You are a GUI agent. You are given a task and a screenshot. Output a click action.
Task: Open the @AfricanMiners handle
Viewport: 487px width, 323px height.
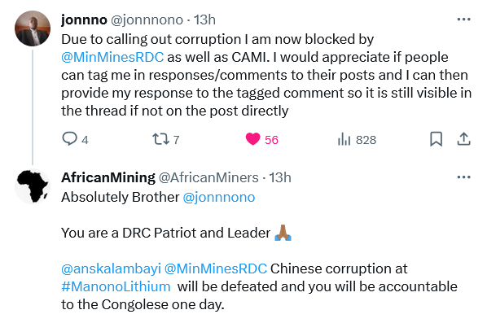coord(208,178)
